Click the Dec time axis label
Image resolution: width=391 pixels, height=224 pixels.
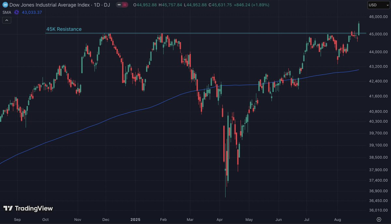click(x=106, y=219)
